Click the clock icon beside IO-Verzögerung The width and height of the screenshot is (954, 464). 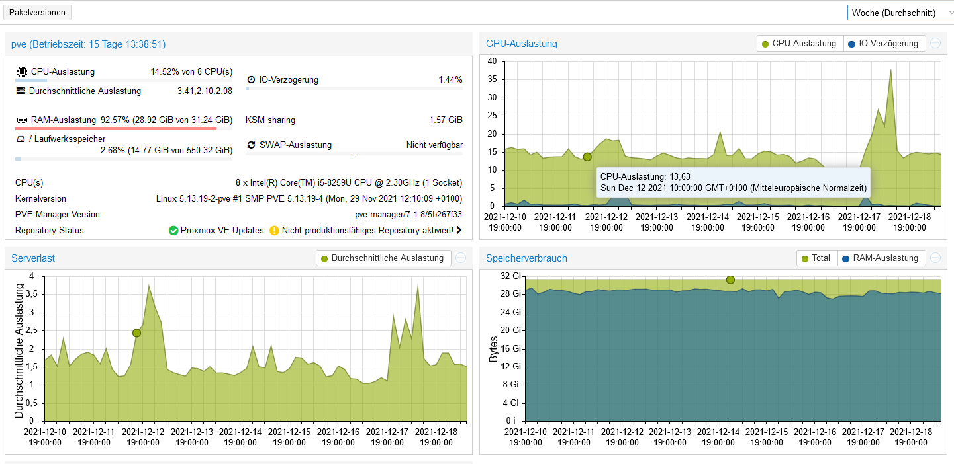coord(251,79)
